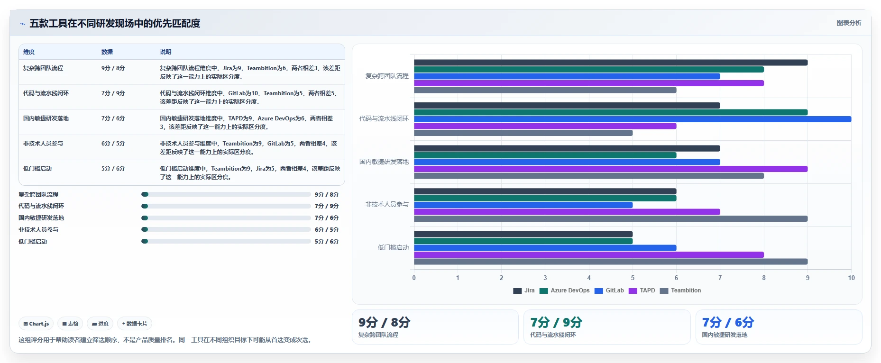Select the 非技术人员参与 cell in the table
This screenshot has width=881, height=363.
[43, 144]
